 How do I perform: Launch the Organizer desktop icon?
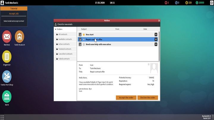(7, 56)
